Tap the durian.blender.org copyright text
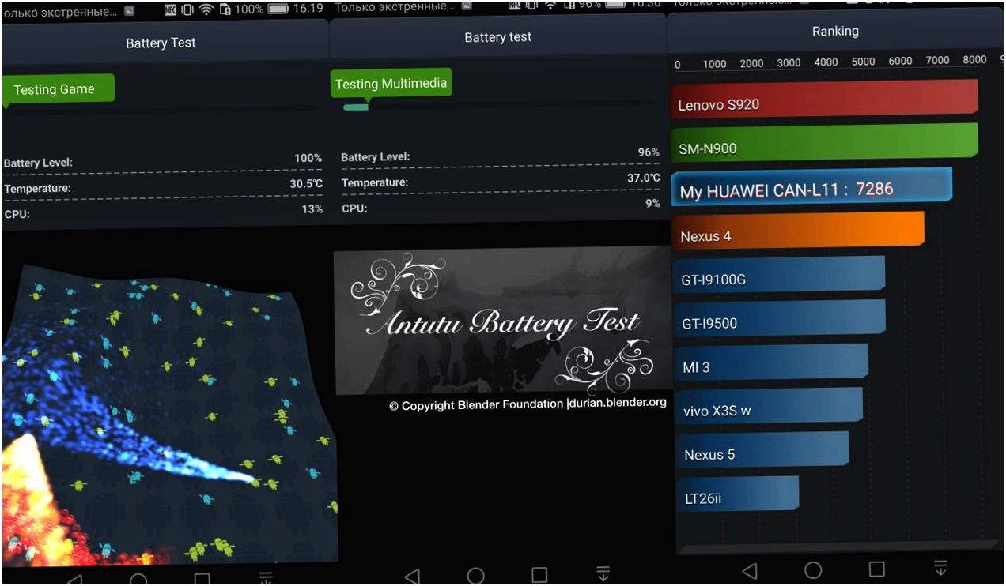Viewport: 1006px width, 586px height. 528,404
